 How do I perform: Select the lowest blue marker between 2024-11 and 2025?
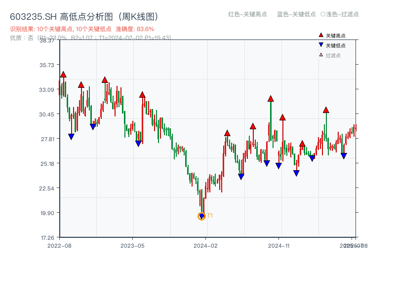297,173
